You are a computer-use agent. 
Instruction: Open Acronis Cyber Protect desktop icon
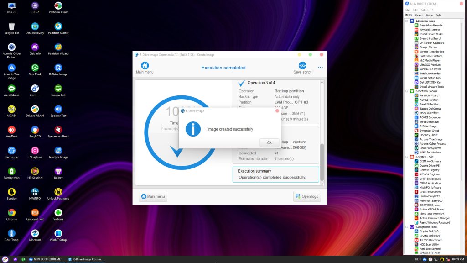[x=11, y=51]
